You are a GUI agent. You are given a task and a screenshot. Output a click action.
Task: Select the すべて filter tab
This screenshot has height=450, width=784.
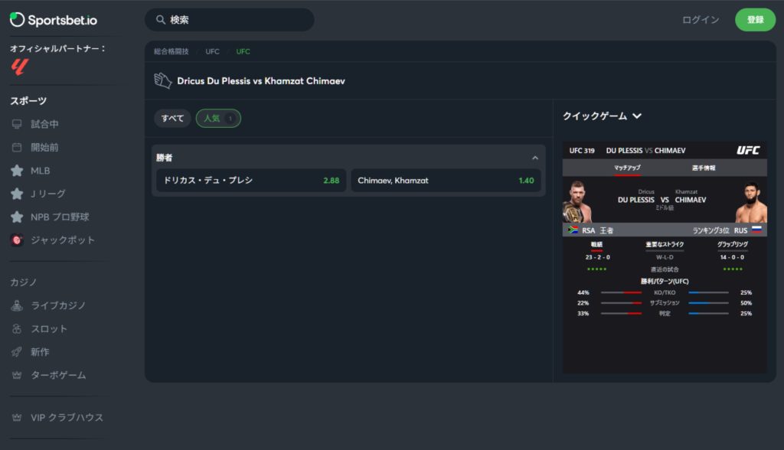click(x=172, y=119)
